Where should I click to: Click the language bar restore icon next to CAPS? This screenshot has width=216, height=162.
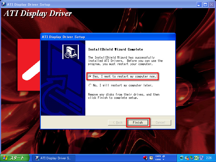pos(164,156)
